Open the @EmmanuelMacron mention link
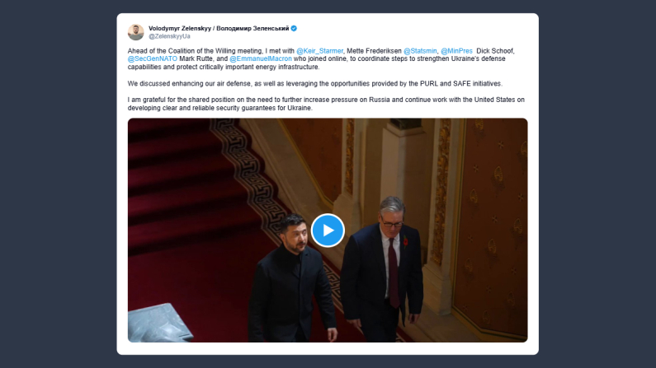 click(261, 58)
